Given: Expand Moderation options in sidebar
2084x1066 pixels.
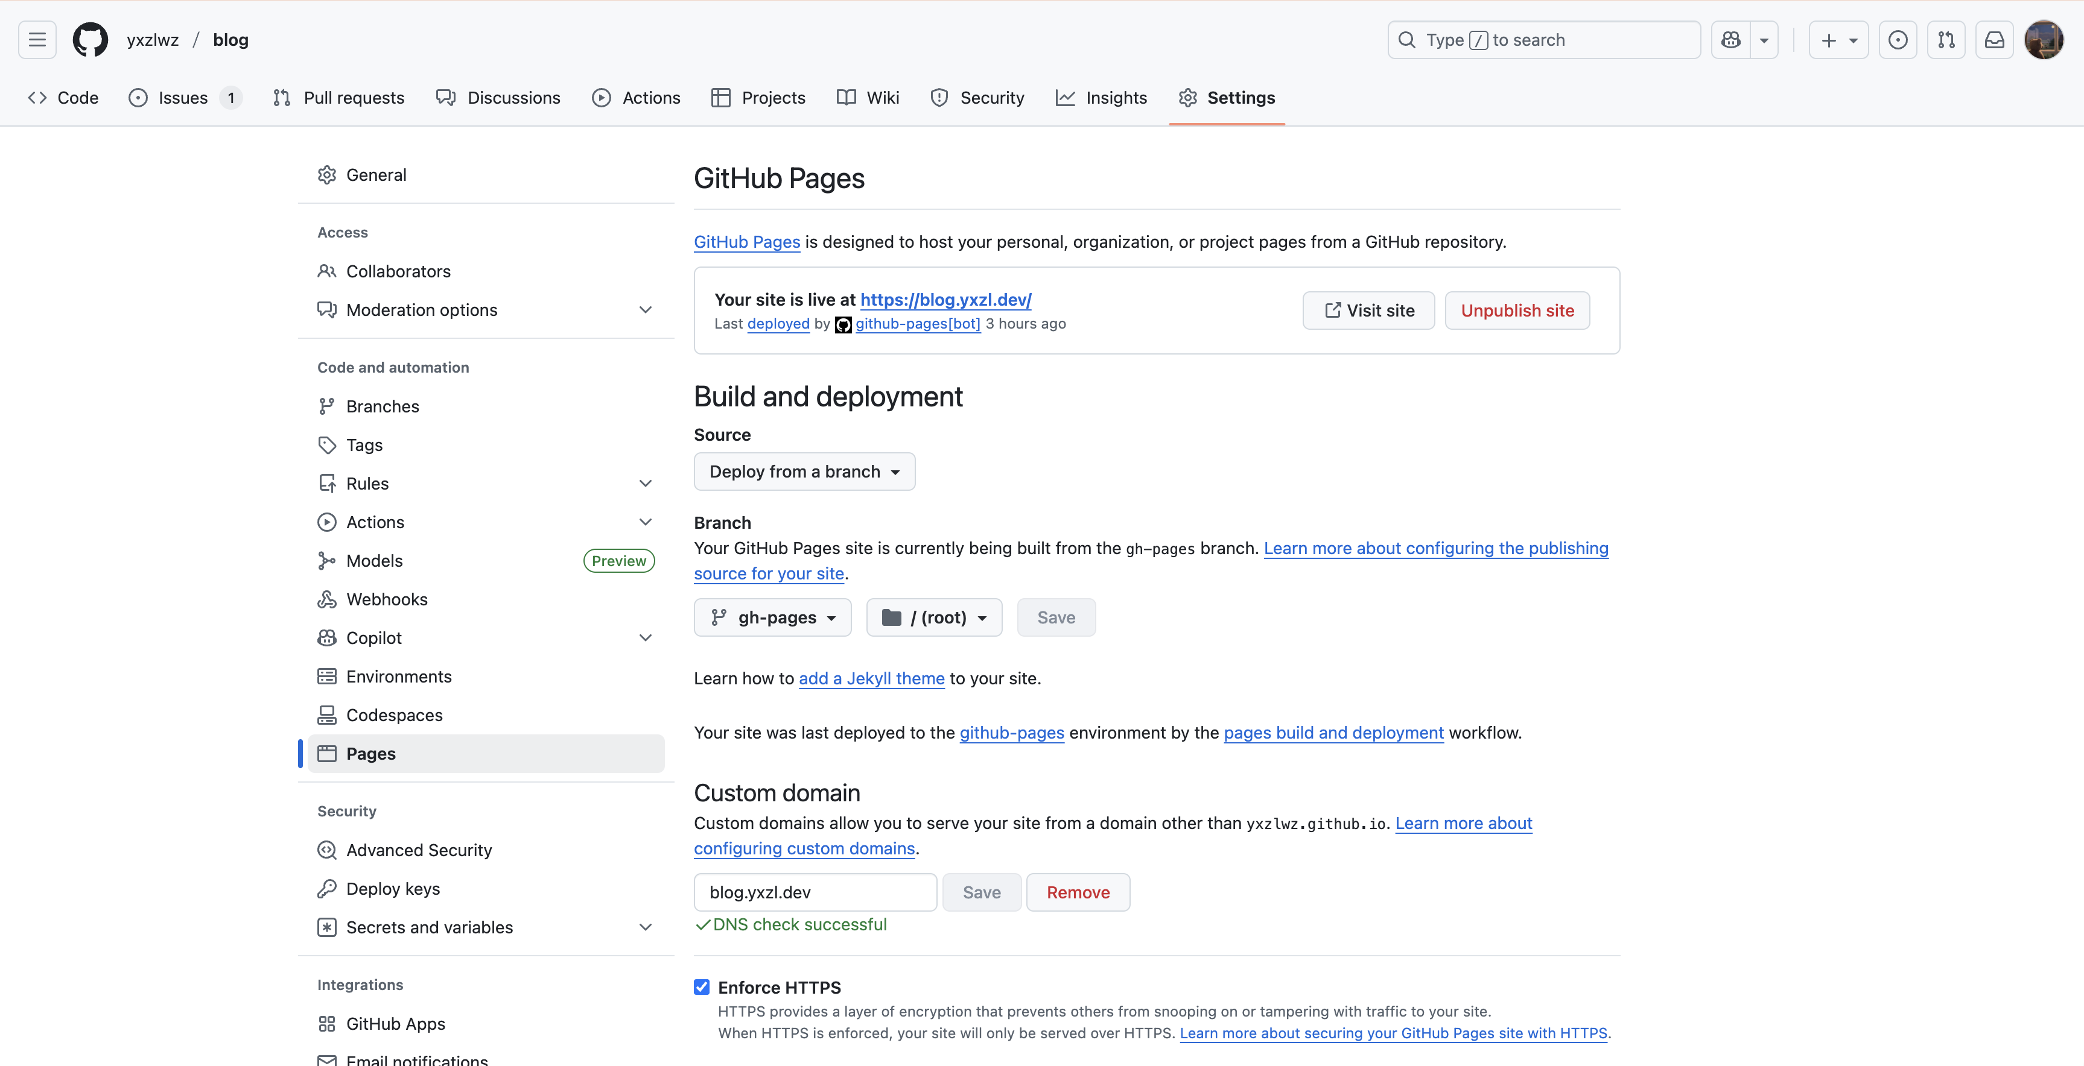Looking at the screenshot, I should 645,309.
